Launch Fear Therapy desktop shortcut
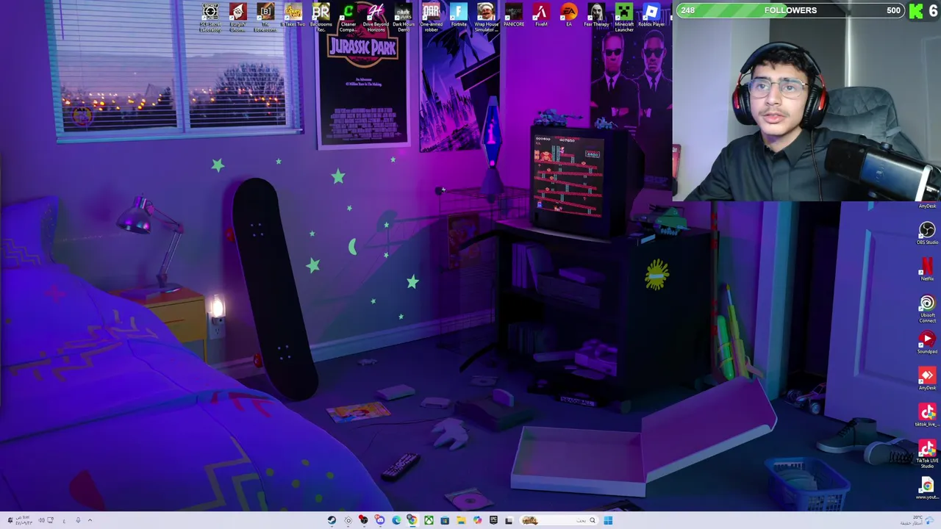The height and width of the screenshot is (529, 941). pos(596,15)
